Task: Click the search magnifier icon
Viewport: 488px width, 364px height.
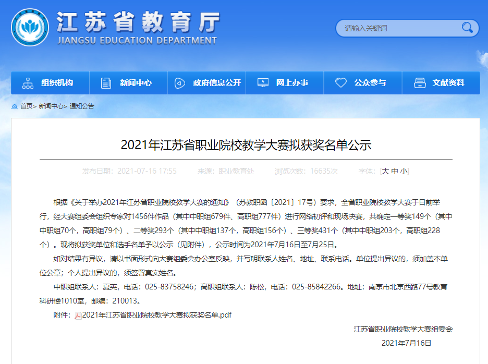Action: click(x=467, y=28)
